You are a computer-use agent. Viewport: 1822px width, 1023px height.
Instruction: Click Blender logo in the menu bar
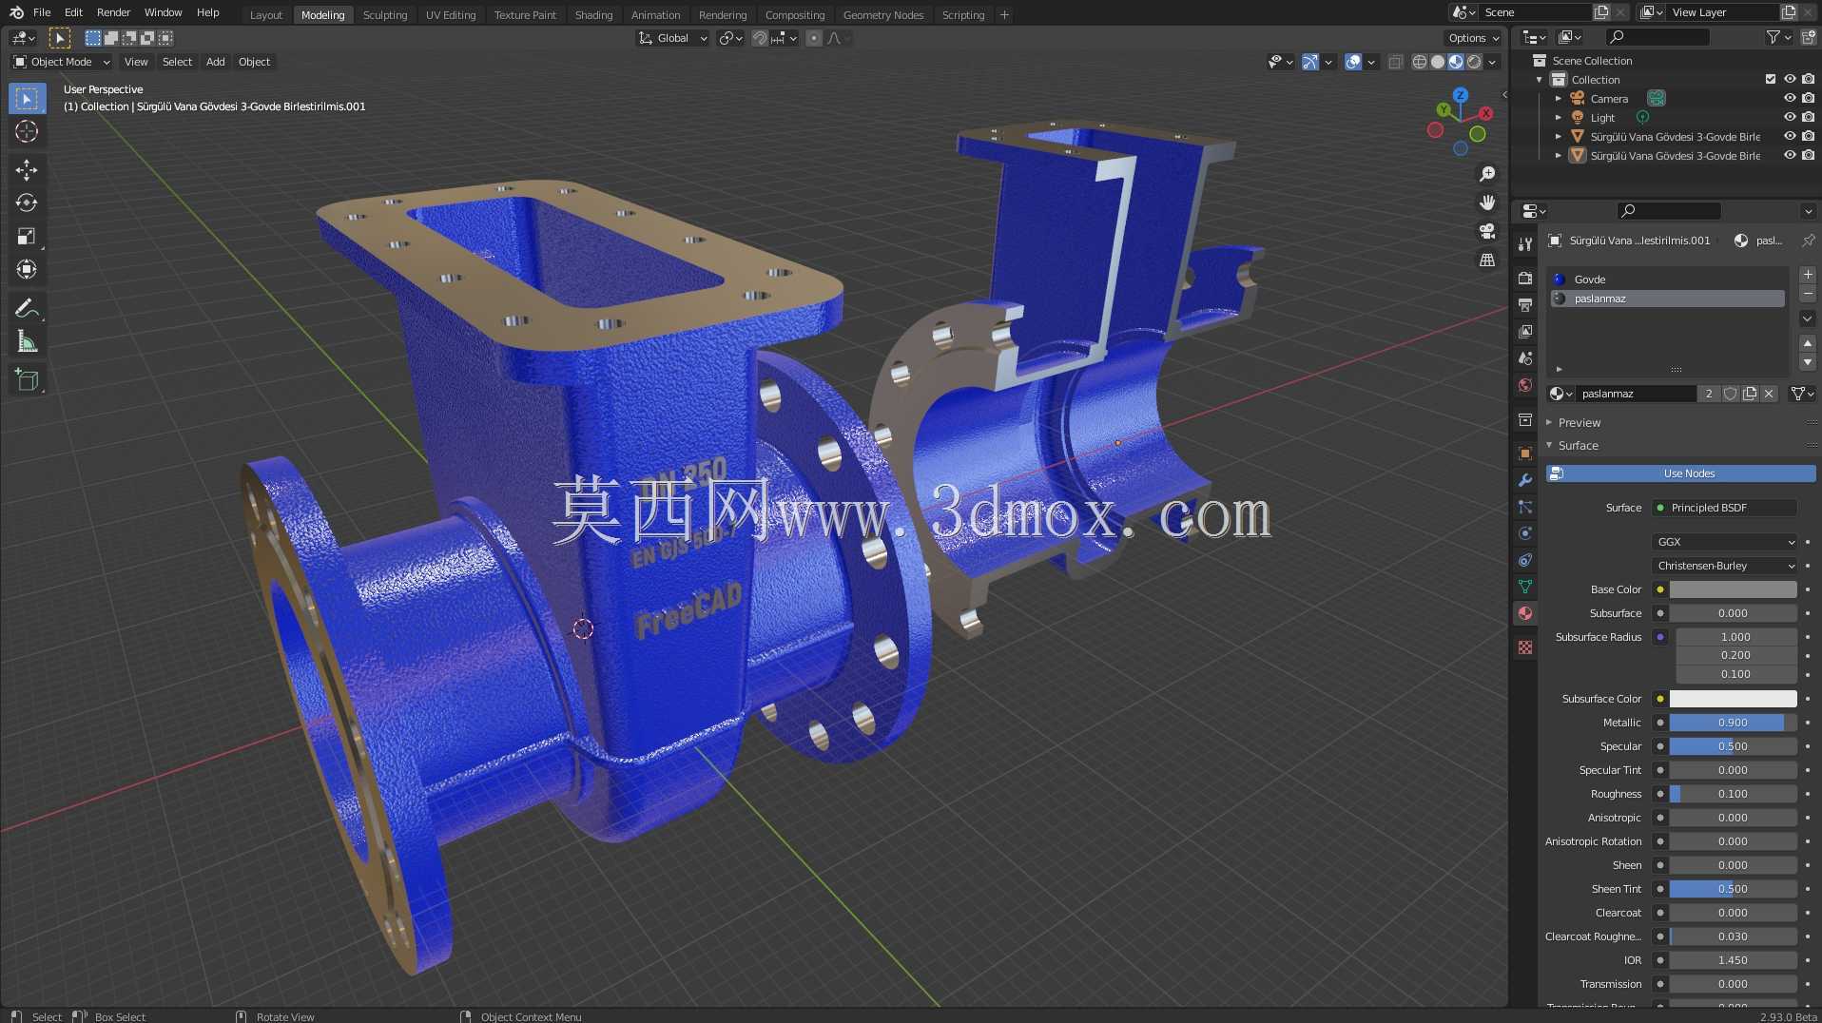[16, 12]
